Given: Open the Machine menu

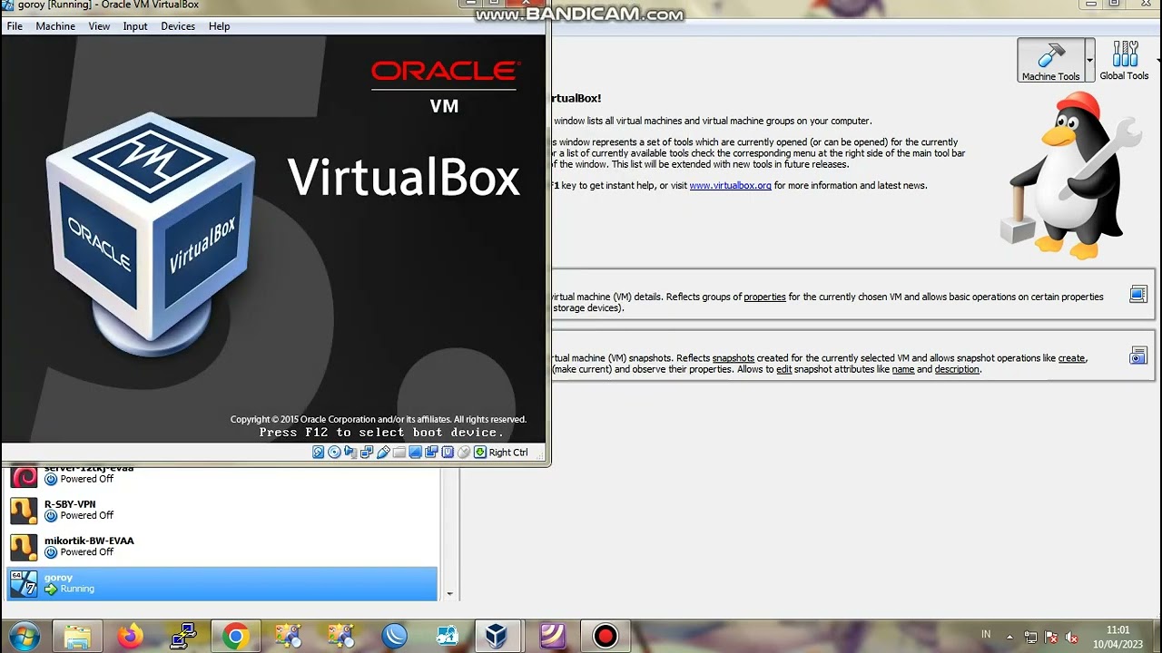Looking at the screenshot, I should 55,26.
